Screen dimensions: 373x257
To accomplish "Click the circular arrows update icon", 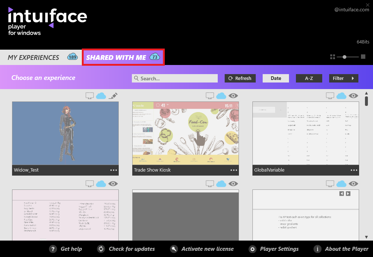I will (x=101, y=249).
